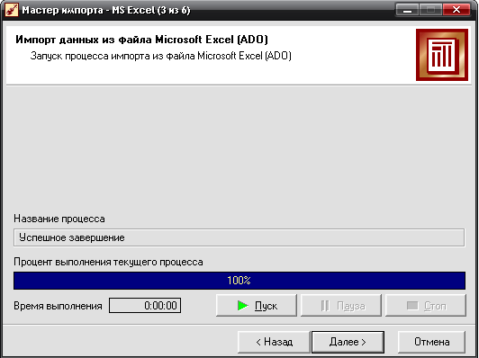This screenshot has width=479, height=358.
Task: Click the 'Название процесса' label
Action: (x=59, y=219)
